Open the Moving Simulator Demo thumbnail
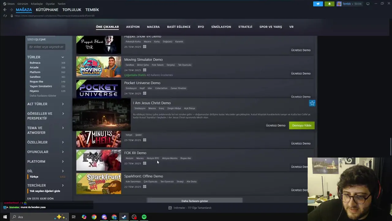This screenshot has width=392, height=221. coord(99,67)
